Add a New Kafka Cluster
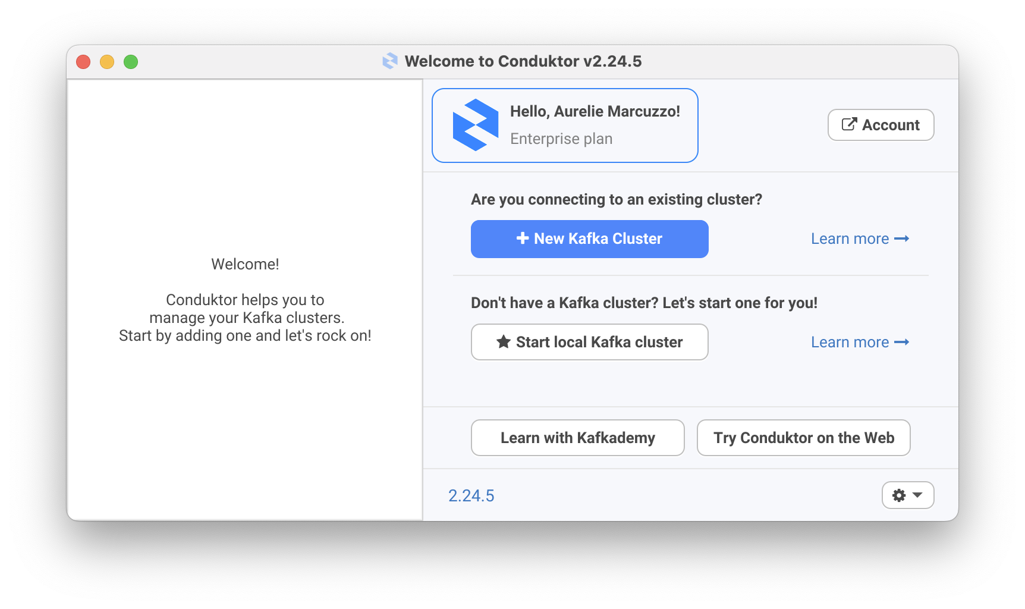 pos(589,239)
